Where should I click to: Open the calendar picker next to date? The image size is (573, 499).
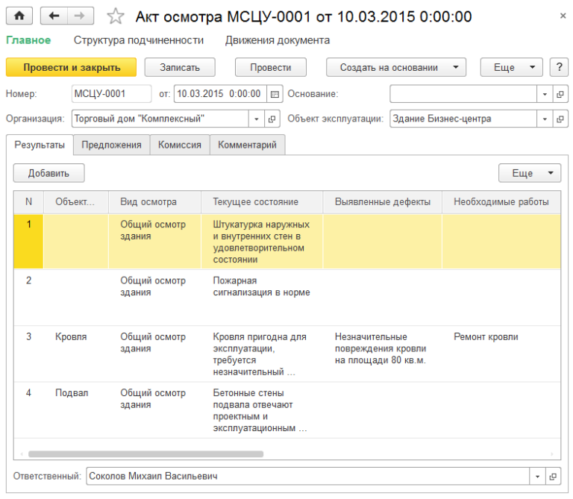coord(274,95)
